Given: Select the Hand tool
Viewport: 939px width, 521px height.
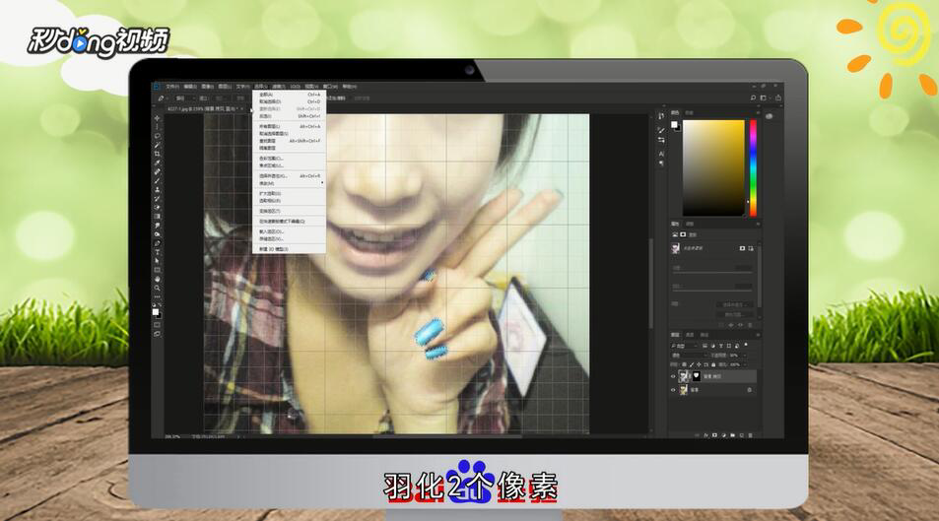Looking at the screenshot, I should tap(157, 279).
